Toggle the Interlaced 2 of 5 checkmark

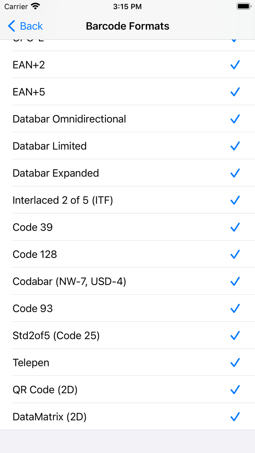235,200
